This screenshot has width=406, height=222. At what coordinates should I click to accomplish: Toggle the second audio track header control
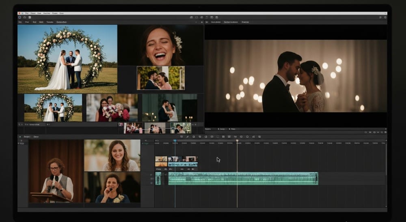point(151,179)
